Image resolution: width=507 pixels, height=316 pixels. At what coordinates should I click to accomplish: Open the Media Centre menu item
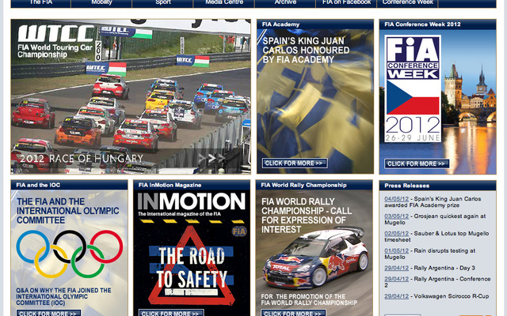coord(224,3)
